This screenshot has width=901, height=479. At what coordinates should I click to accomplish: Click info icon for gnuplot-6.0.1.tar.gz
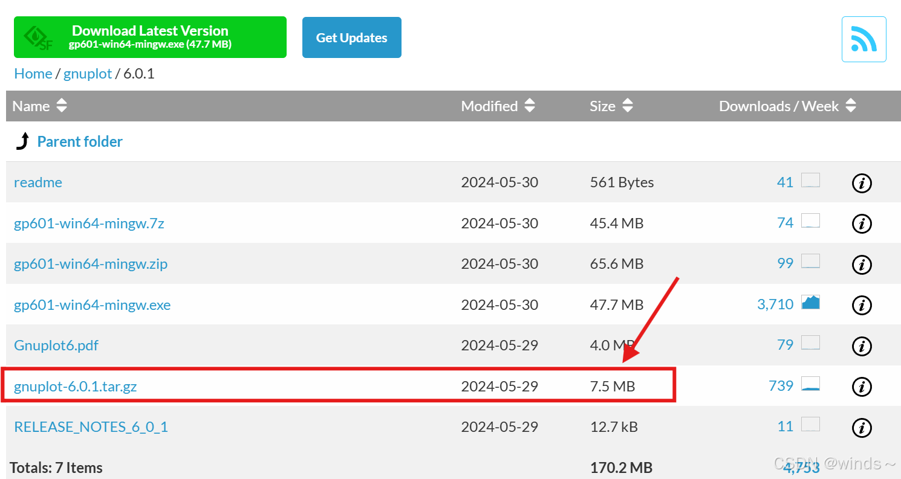coord(862,387)
